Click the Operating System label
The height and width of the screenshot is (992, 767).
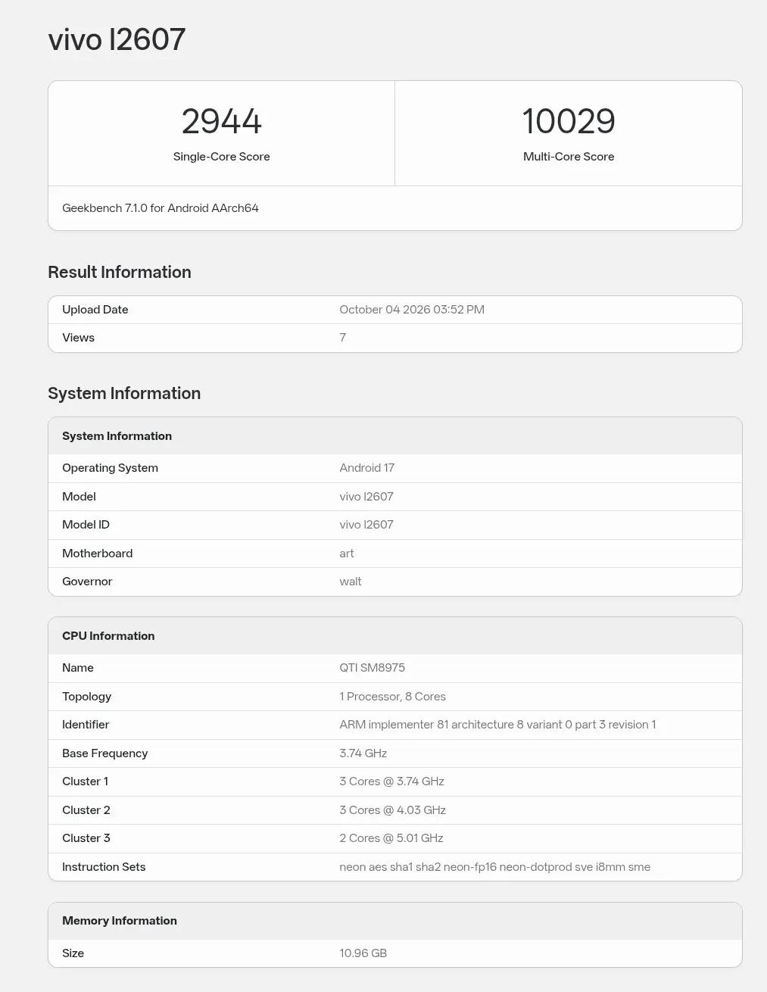click(x=110, y=468)
